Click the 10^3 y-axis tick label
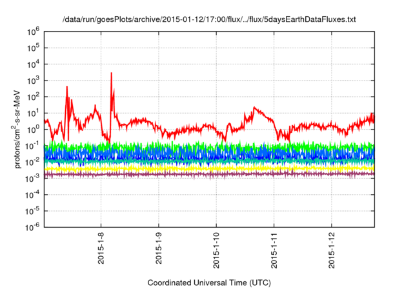This screenshot has width=413, height=289. pyautogui.click(x=33, y=81)
